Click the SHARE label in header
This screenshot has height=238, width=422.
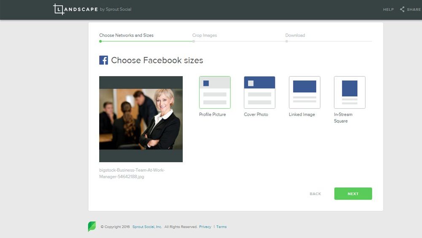[414, 9]
